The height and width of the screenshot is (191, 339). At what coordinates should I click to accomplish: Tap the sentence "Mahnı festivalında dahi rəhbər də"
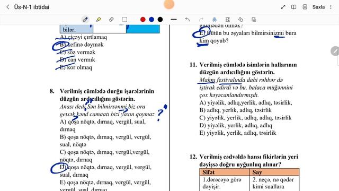[241, 80]
